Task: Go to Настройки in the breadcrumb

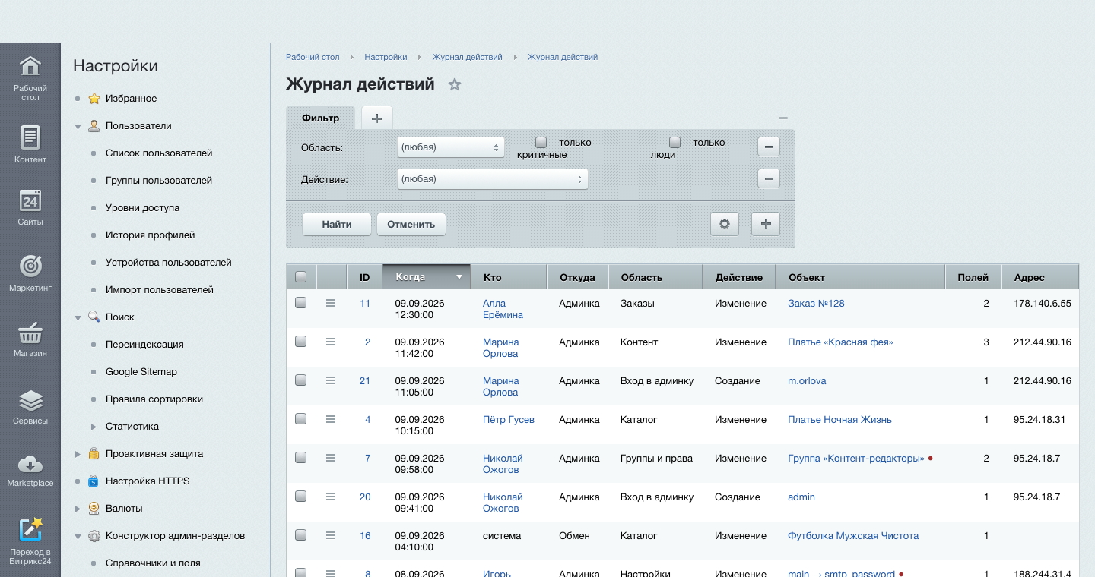Action: pos(386,57)
